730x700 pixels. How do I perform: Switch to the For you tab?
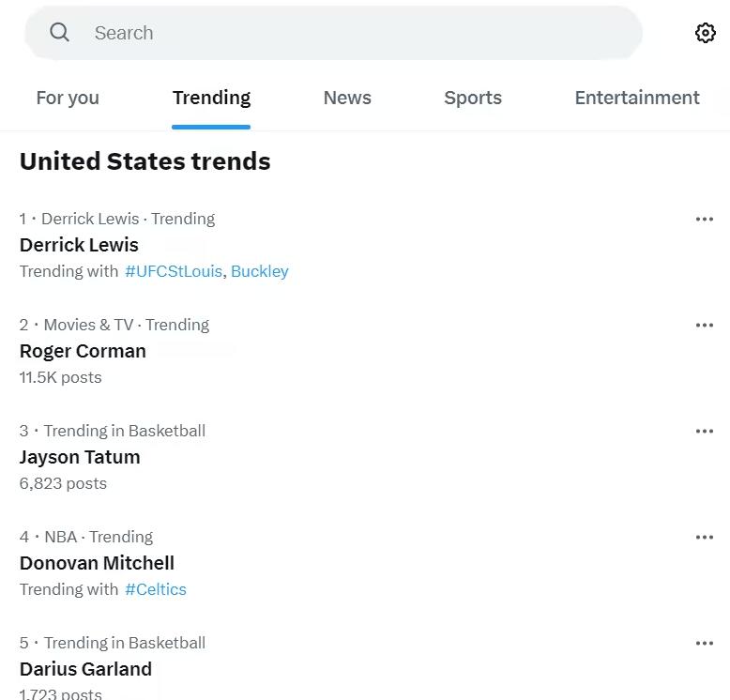(68, 98)
